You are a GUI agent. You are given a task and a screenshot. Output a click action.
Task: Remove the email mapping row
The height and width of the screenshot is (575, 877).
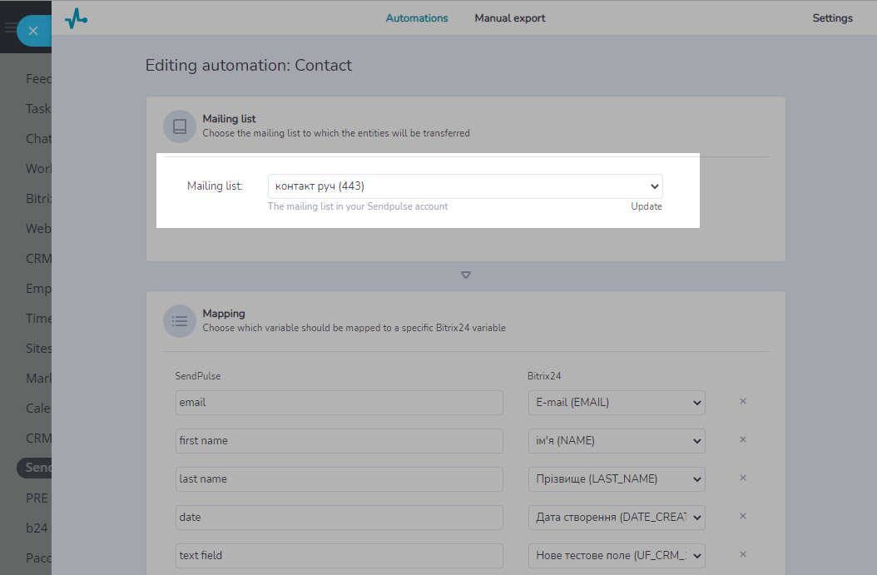pos(743,402)
